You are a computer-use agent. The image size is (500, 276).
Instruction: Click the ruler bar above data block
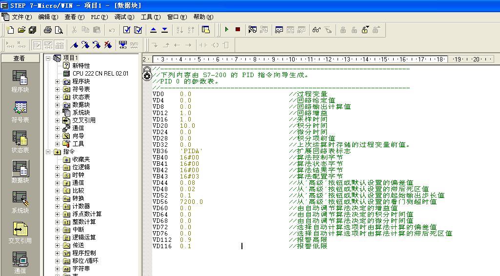(x=319, y=59)
